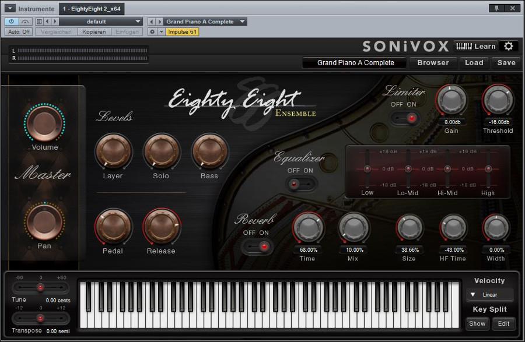Click the Low EQ band slider
Viewport: 525px width, 342px height.
367,169
